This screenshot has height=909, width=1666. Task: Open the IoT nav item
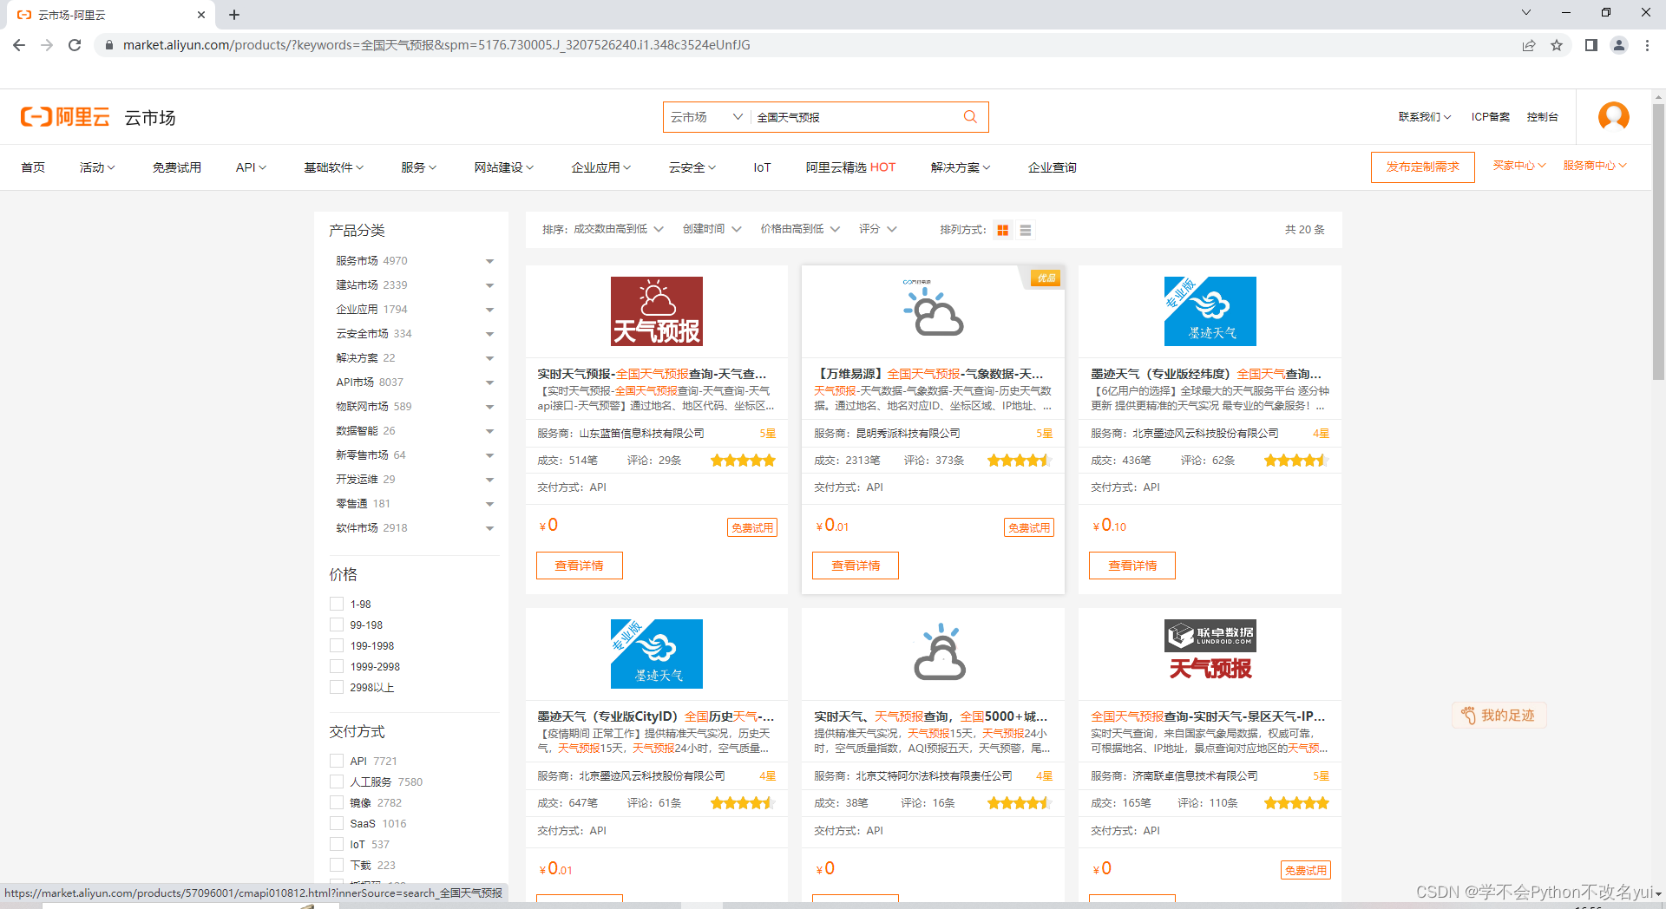[x=762, y=167]
